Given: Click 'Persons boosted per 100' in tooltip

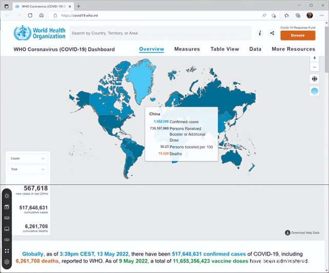Looking at the screenshot, I should (x=191, y=147).
